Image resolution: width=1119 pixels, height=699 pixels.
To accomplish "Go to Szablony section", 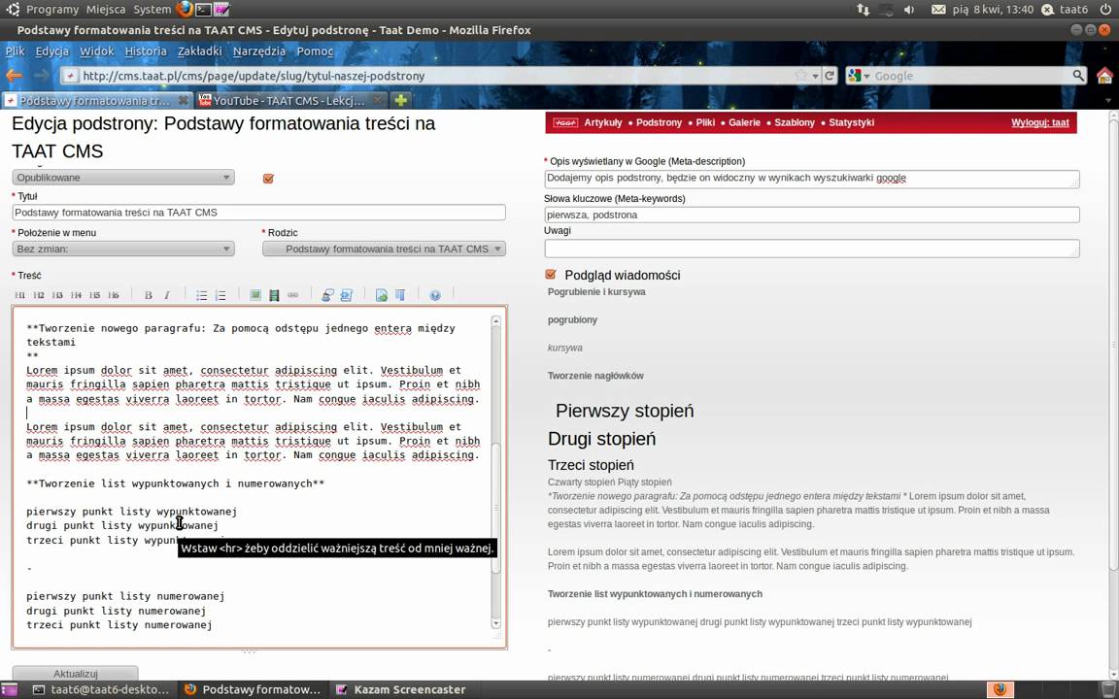I will [795, 122].
